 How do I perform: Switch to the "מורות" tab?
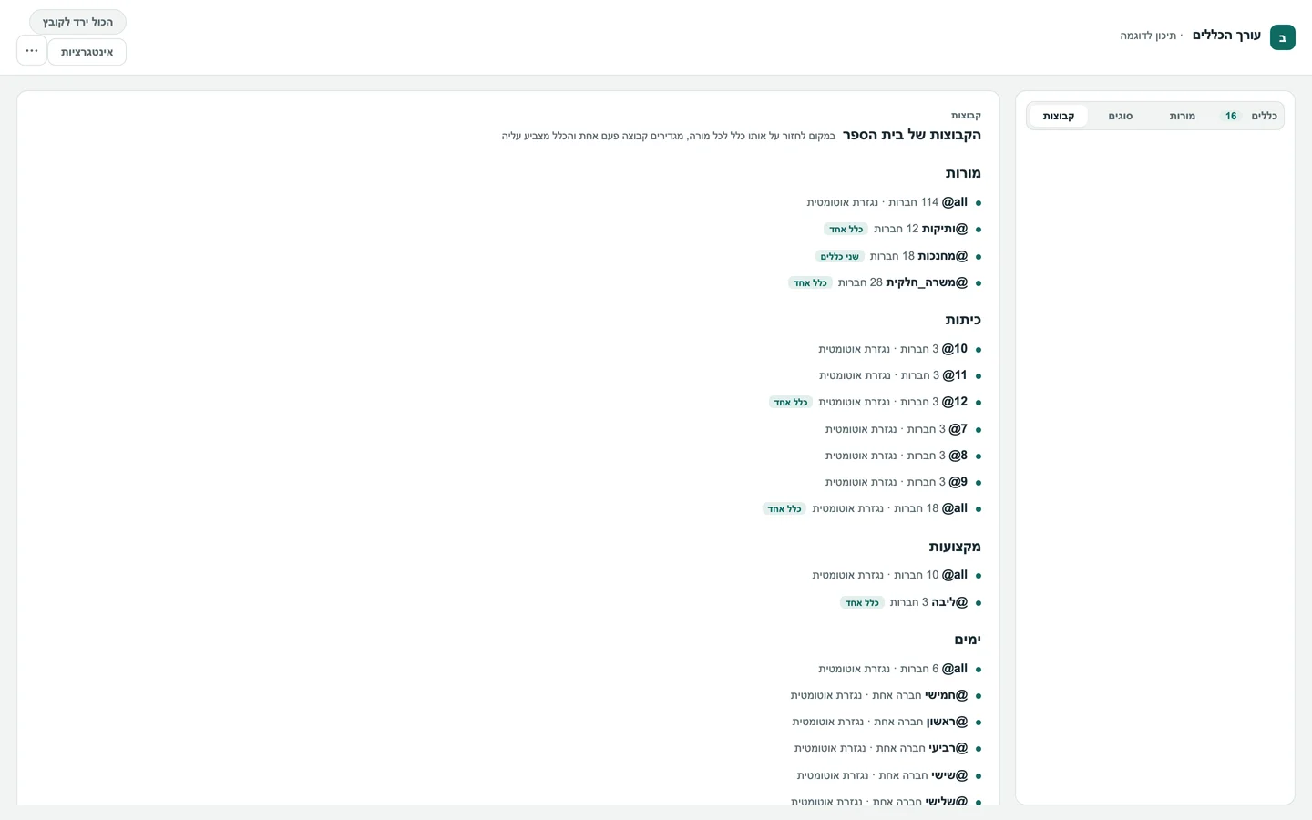click(1183, 116)
